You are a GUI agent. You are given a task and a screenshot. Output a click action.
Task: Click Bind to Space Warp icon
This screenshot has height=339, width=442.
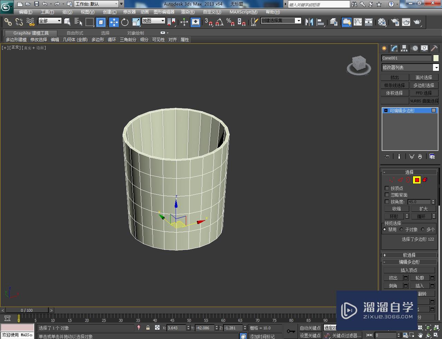(30, 22)
